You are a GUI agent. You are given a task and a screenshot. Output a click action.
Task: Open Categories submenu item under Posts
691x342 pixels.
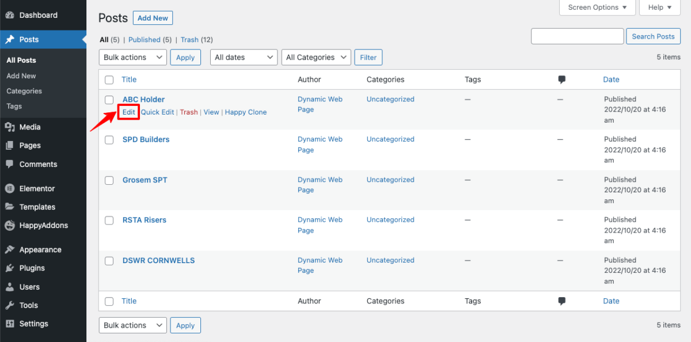pos(24,91)
